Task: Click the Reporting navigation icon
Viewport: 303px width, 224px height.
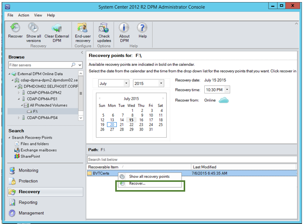Action: click(x=12, y=202)
